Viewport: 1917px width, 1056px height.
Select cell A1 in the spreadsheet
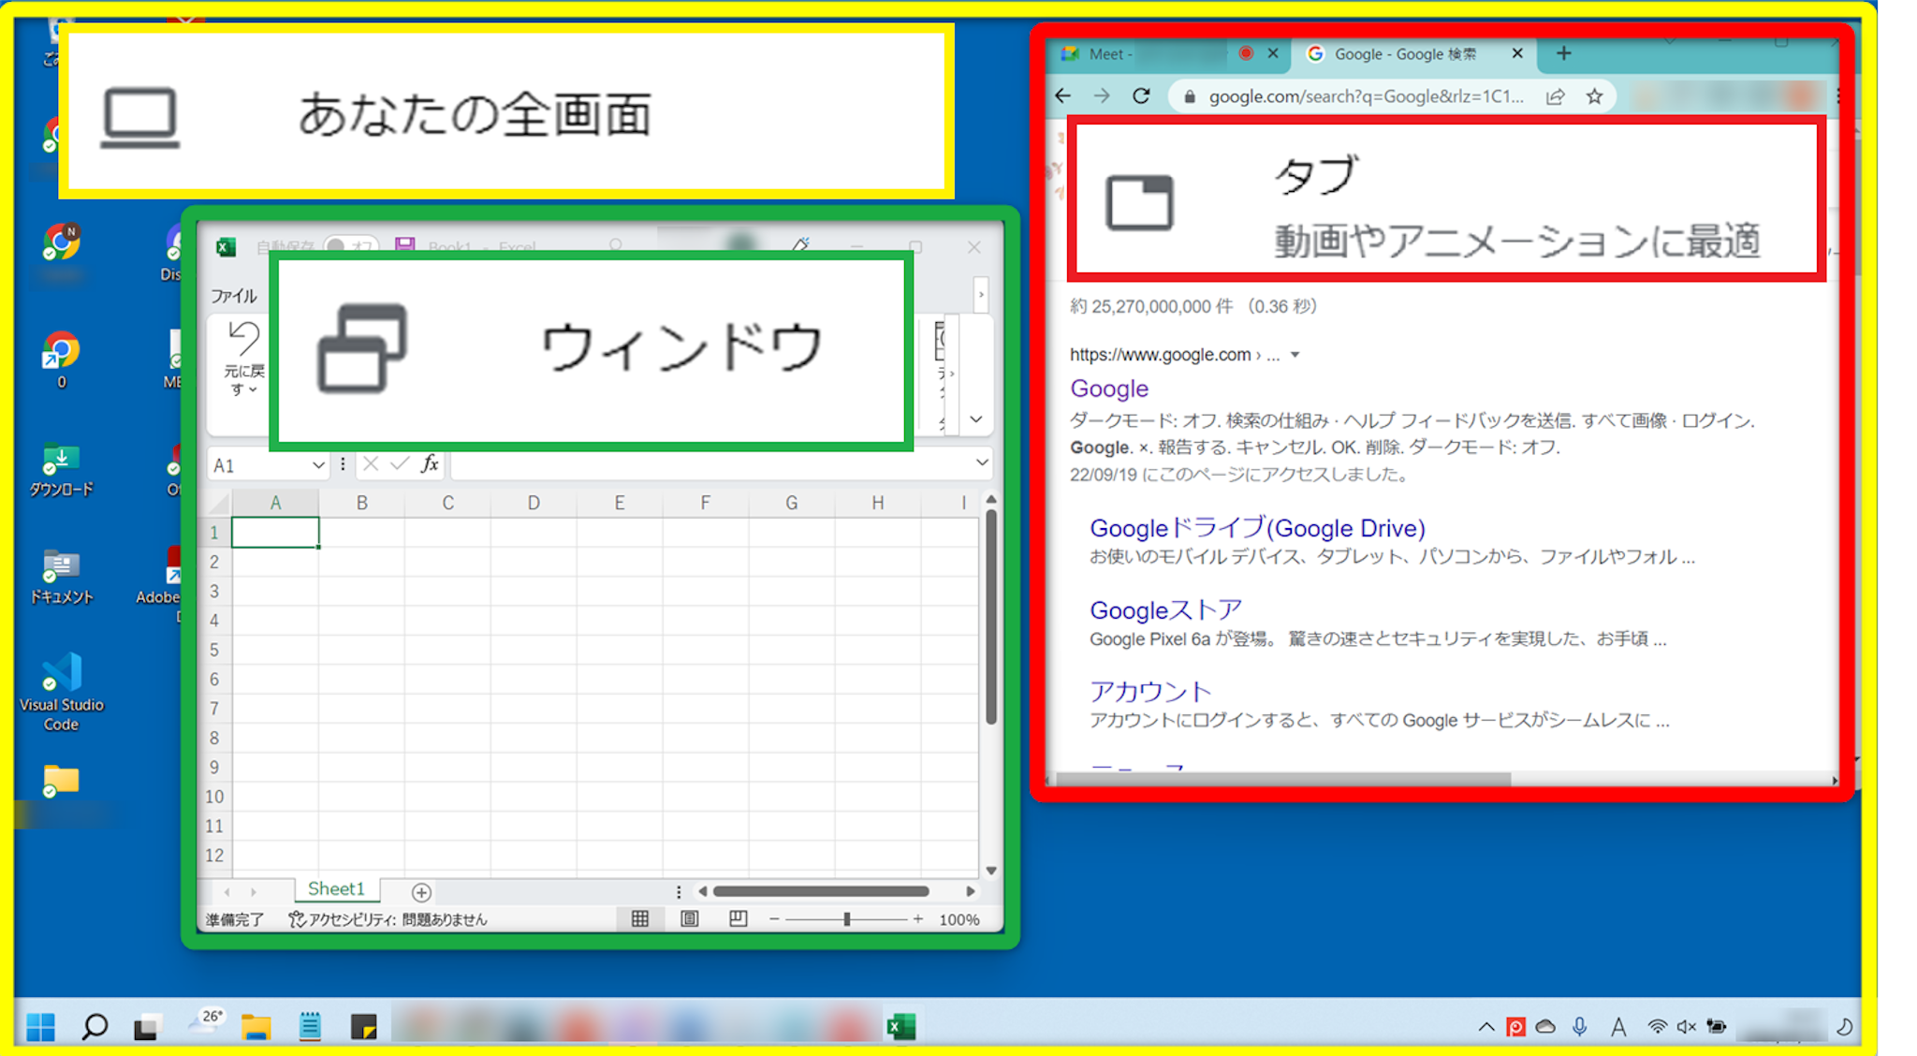pos(275,533)
